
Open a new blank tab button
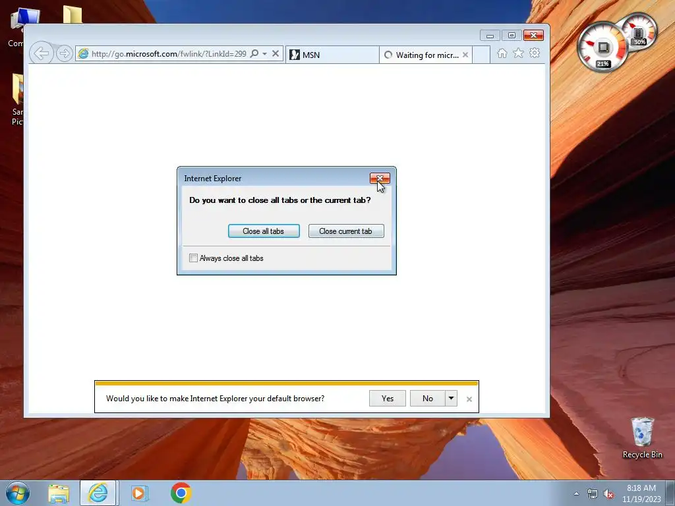(481, 55)
